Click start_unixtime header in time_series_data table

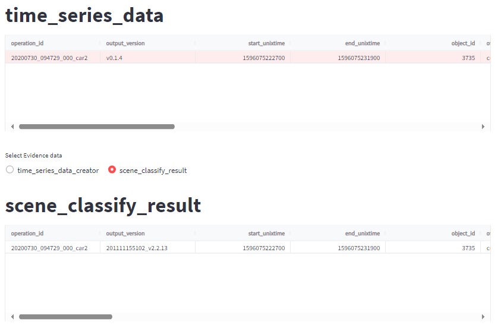coord(266,43)
